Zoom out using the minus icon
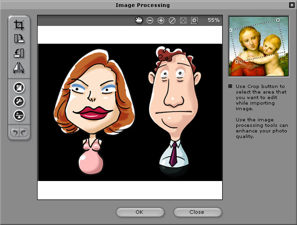 pyautogui.click(x=150, y=20)
